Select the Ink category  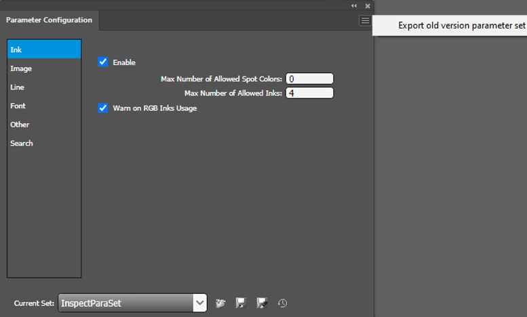[x=44, y=49]
